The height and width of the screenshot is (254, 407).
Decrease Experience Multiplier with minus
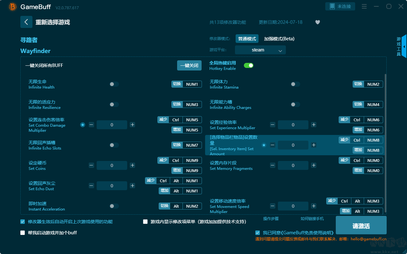tap(272, 125)
